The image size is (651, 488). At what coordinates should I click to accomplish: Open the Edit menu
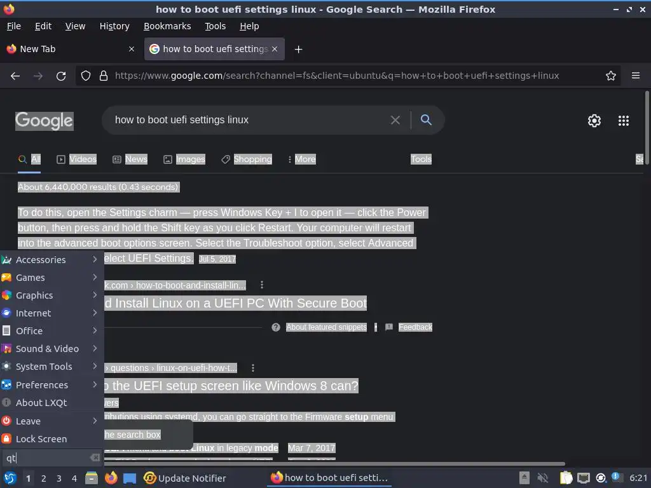pyautogui.click(x=43, y=26)
